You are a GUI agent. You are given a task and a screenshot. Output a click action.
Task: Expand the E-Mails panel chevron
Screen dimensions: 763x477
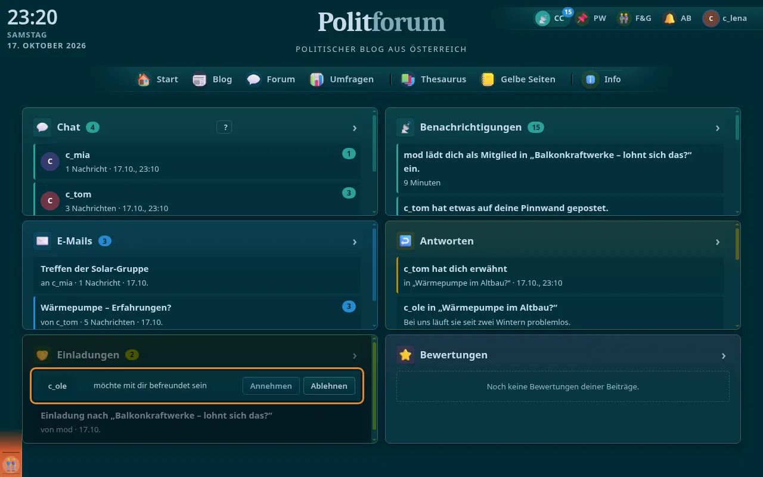[355, 241]
